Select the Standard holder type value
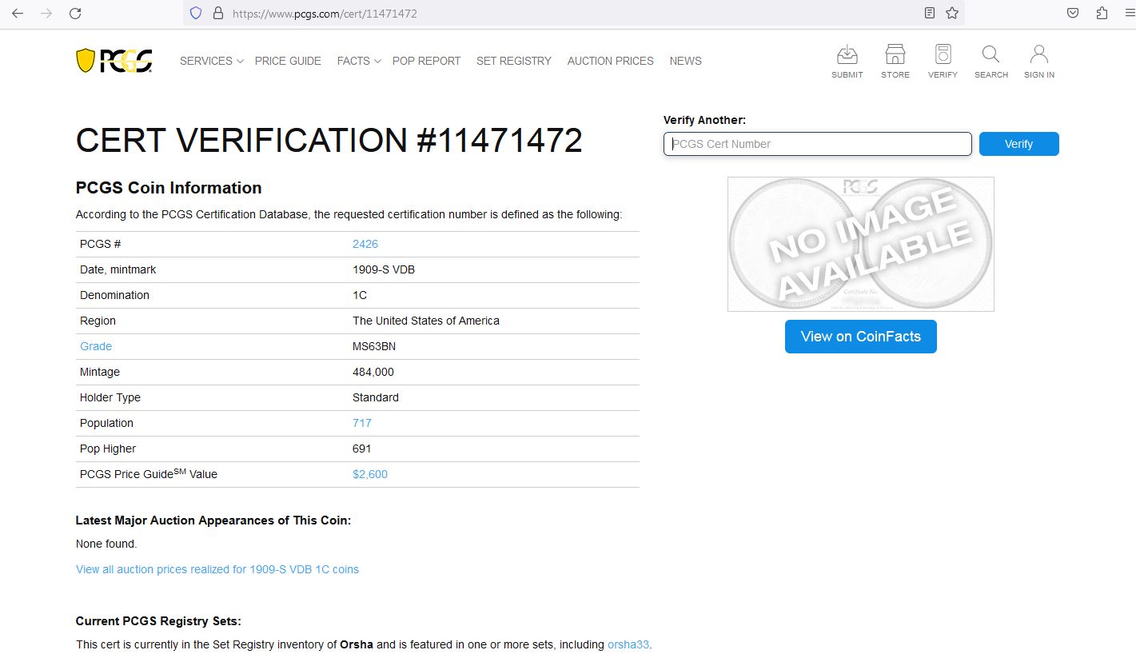The width and height of the screenshot is (1136, 658). pyautogui.click(x=376, y=397)
